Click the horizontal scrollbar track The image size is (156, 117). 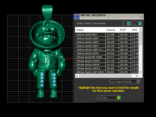tap(105, 76)
